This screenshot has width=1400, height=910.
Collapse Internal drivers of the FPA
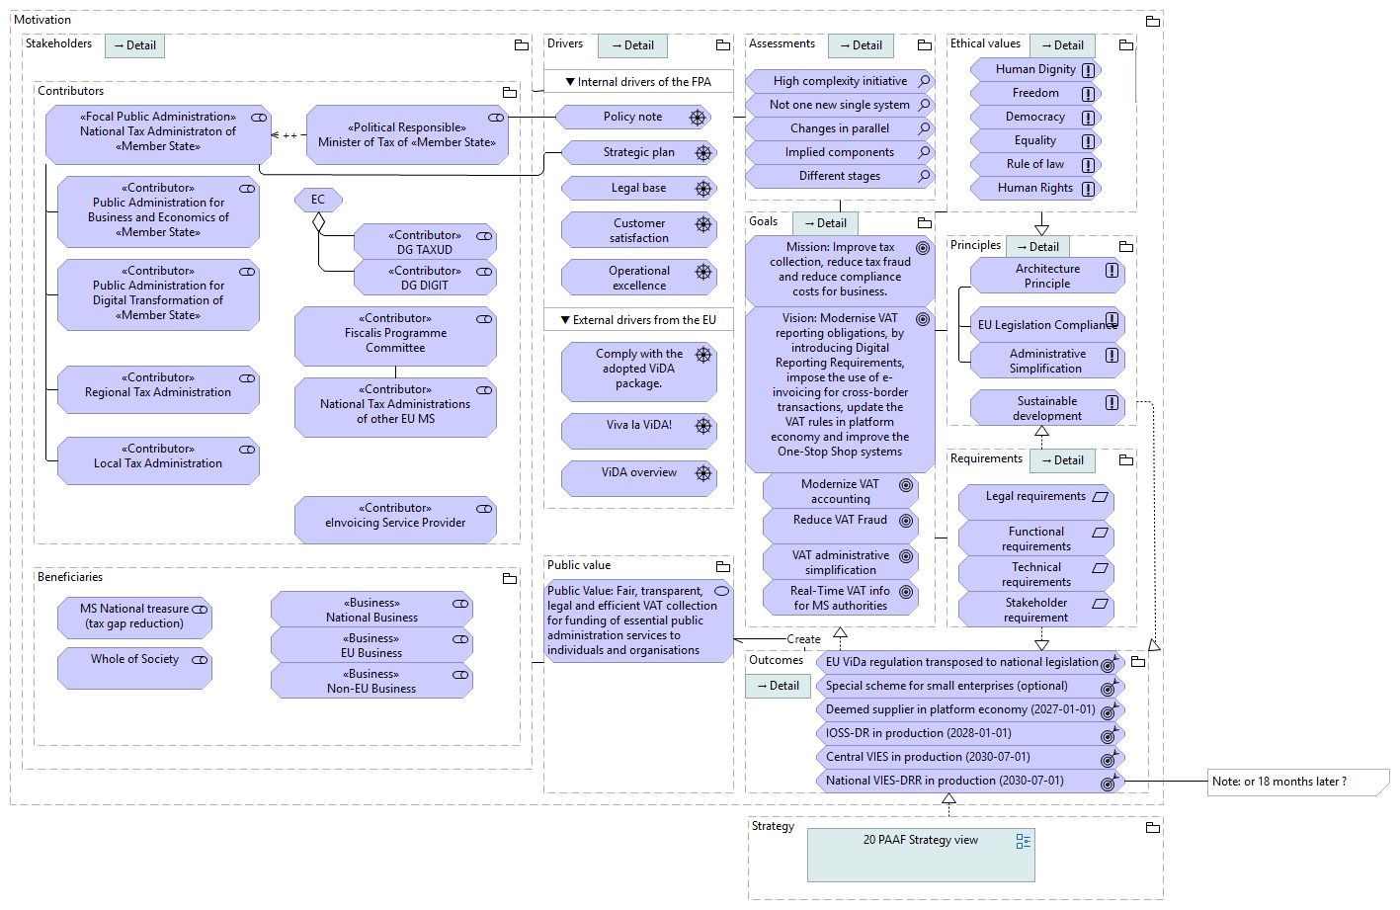tap(570, 82)
